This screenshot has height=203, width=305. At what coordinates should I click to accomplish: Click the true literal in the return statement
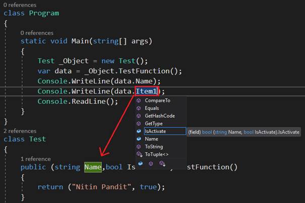(x=148, y=187)
